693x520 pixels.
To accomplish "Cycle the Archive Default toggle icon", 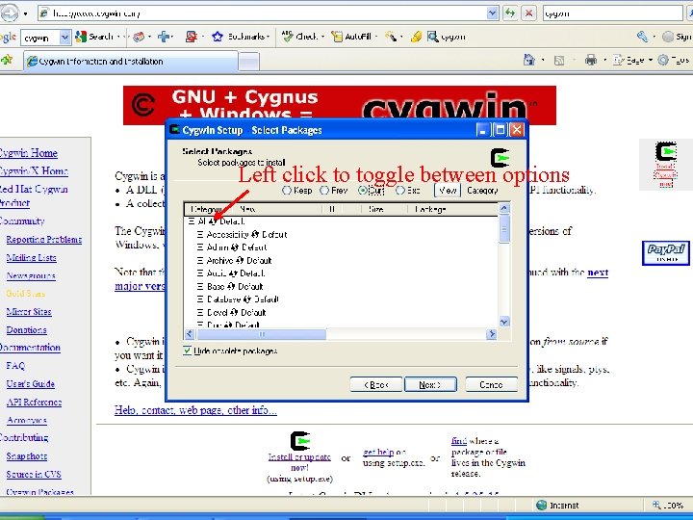I will (x=239, y=260).
